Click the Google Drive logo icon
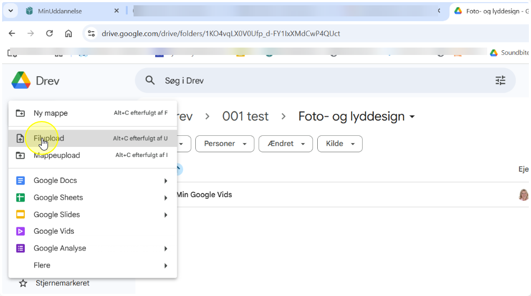The image size is (531, 296). [x=21, y=81]
